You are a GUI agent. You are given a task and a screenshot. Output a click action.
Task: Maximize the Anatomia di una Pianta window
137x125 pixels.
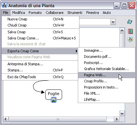tap(124, 5)
